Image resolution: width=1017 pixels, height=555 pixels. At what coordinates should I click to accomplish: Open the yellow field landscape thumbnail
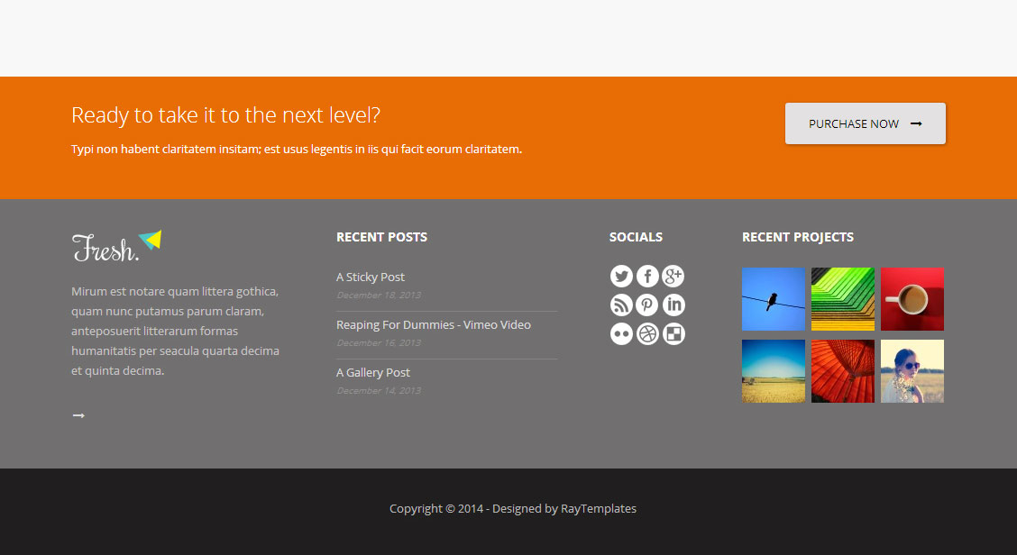click(x=774, y=371)
